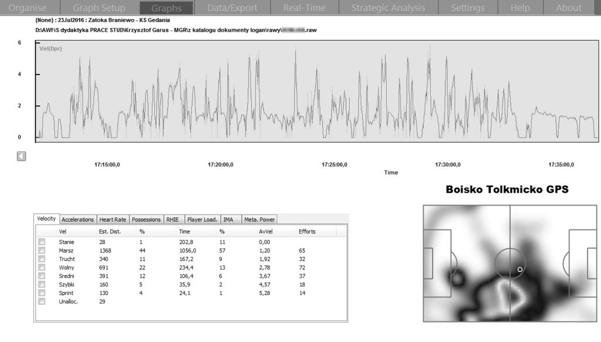The image size is (601, 342).
Task: Tick the Trucht row checkbox
Action: coord(42,259)
